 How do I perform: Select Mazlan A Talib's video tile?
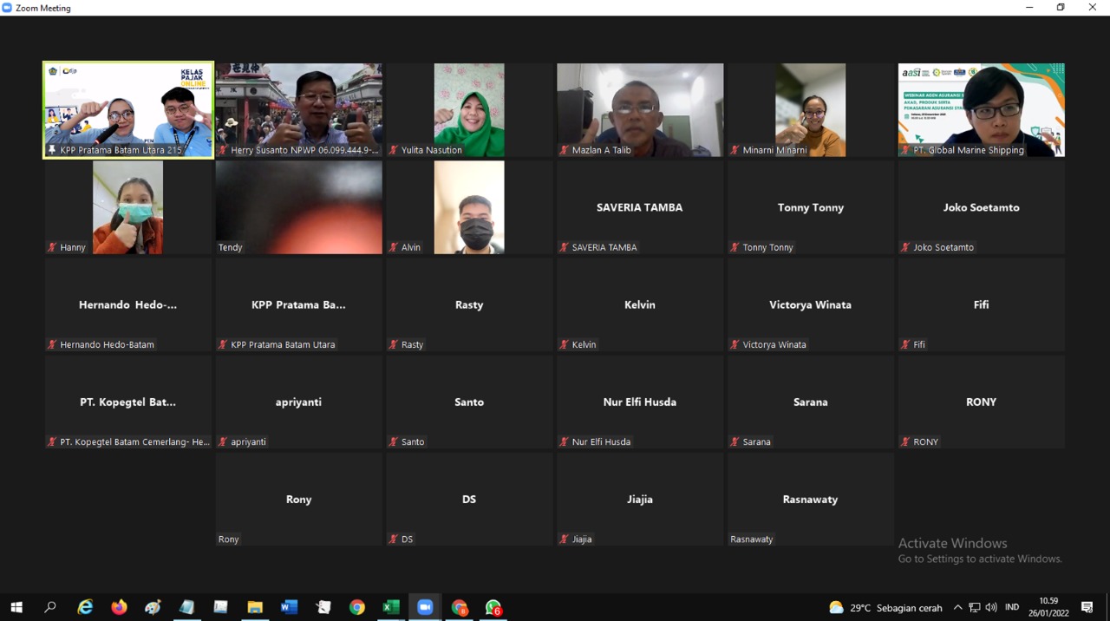(x=640, y=109)
